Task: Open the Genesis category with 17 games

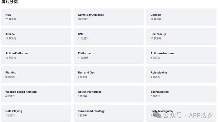Action: pyautogui.click(x=181, y=17)
